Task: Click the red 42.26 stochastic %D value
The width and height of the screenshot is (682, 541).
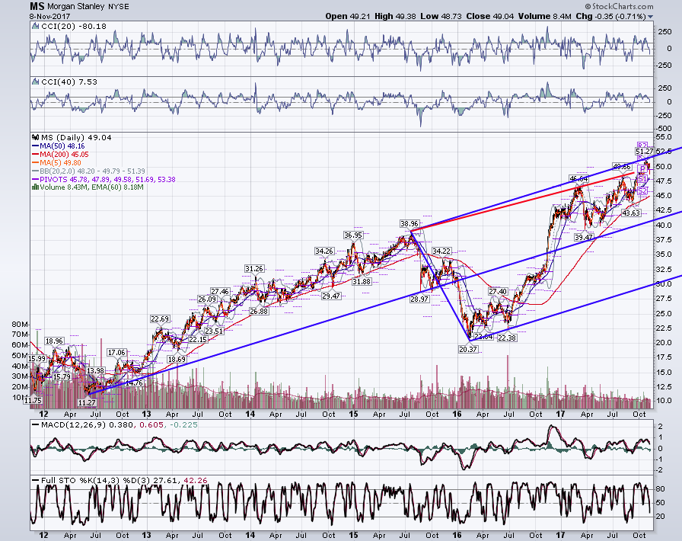Action: click(196, 481)
